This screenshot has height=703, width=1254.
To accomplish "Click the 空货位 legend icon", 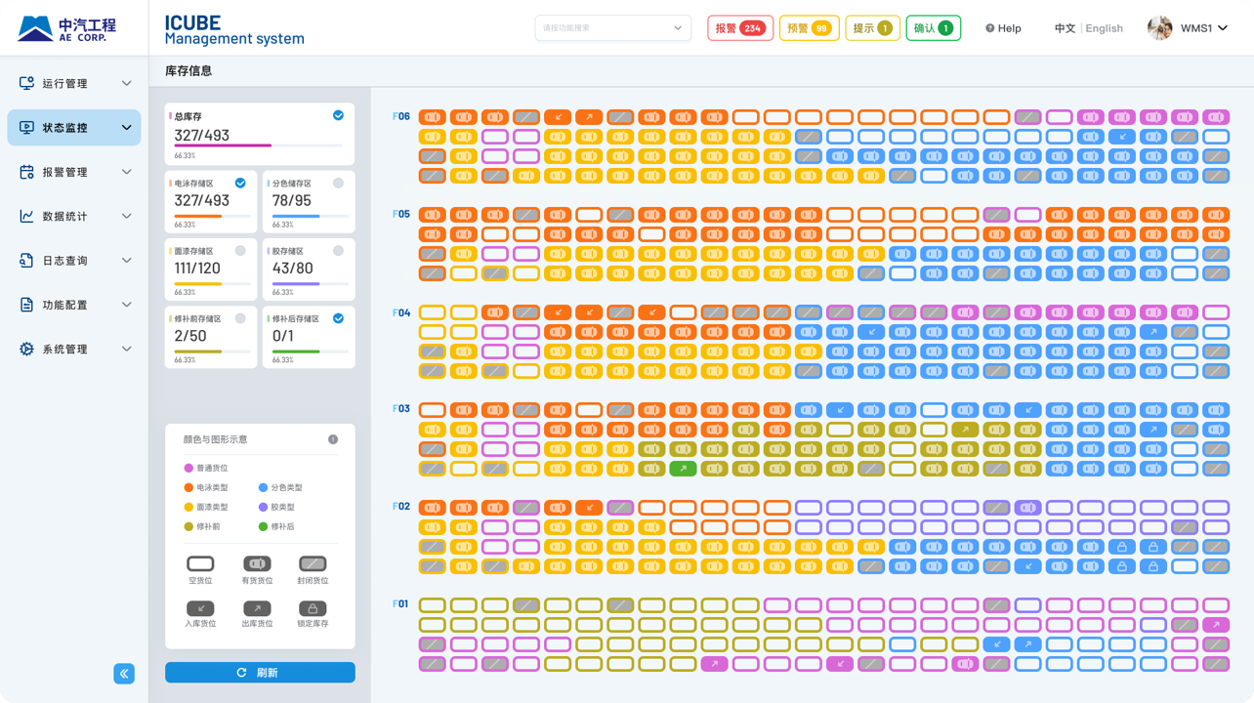I will click(200, 563).
